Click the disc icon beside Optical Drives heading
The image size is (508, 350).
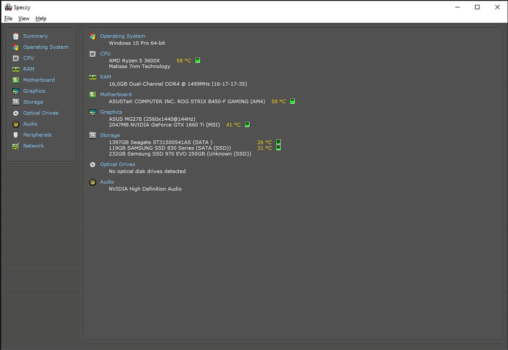tap(93, 165)
